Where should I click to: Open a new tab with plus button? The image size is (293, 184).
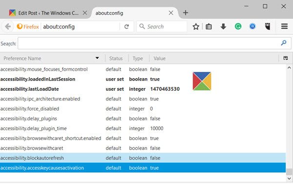[x=186, y=13]
